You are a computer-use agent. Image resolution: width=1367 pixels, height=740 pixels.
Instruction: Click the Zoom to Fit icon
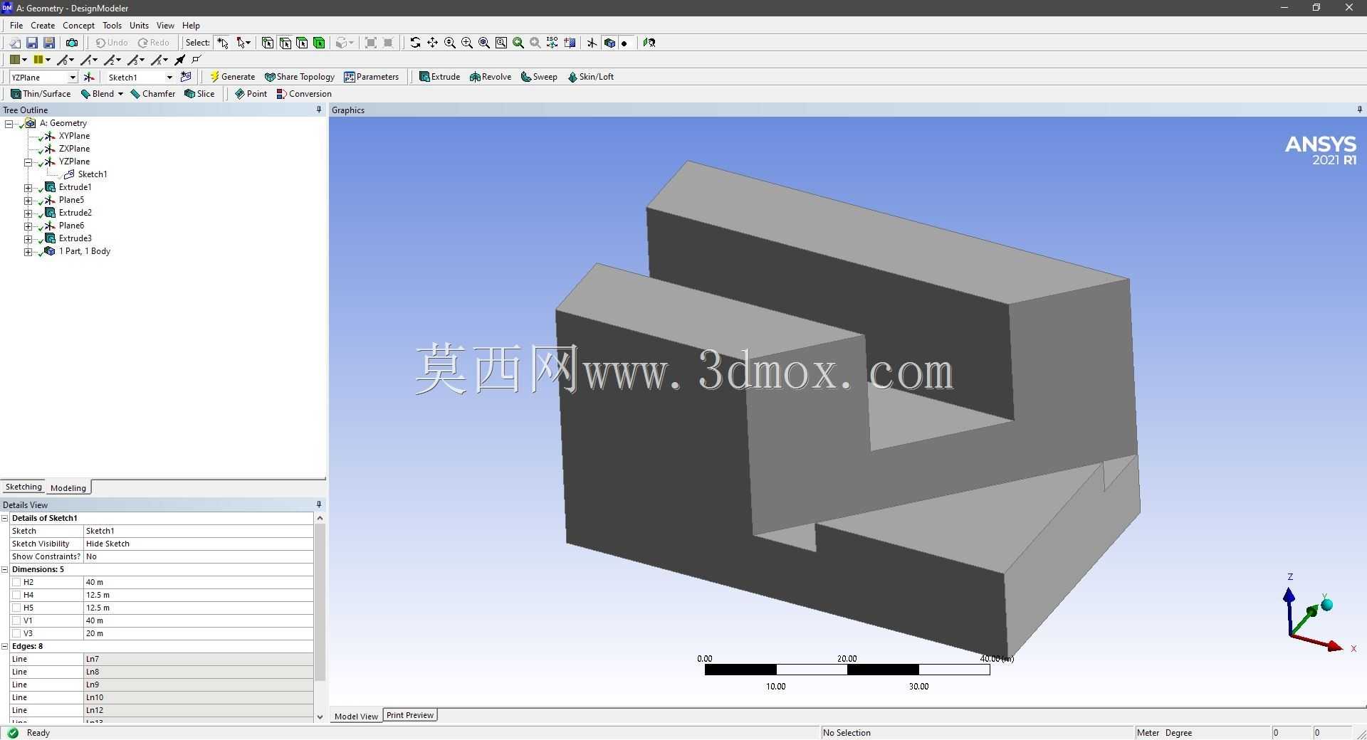click(x=484, y=43)
